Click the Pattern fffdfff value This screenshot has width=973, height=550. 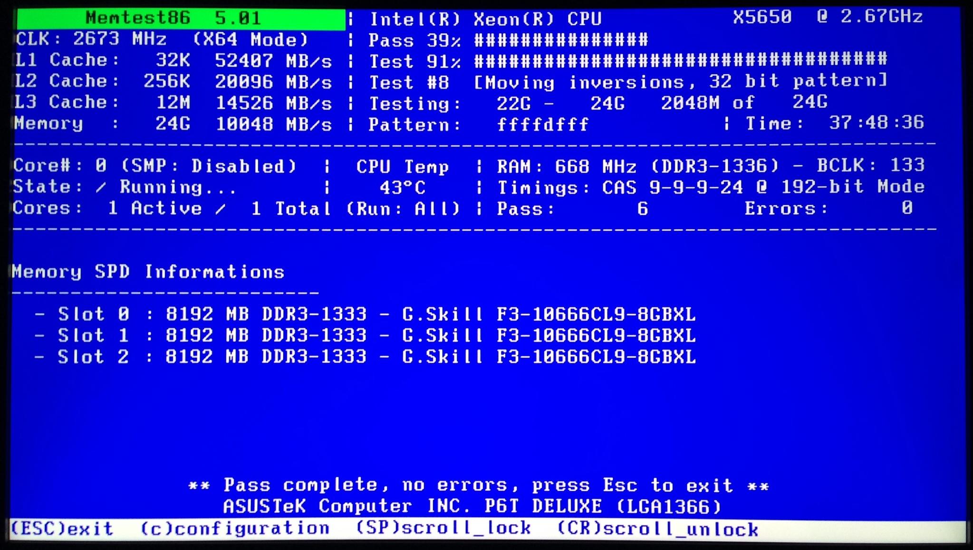click(x=543, y=125)
